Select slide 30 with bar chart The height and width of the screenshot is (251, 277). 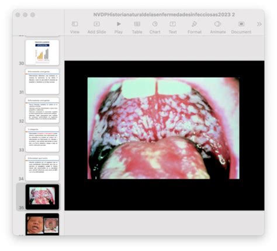[x=42, y=53]
